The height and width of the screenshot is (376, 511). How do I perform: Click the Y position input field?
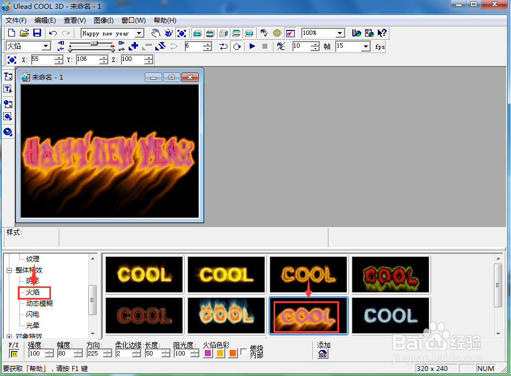click(x=88, y=59)
